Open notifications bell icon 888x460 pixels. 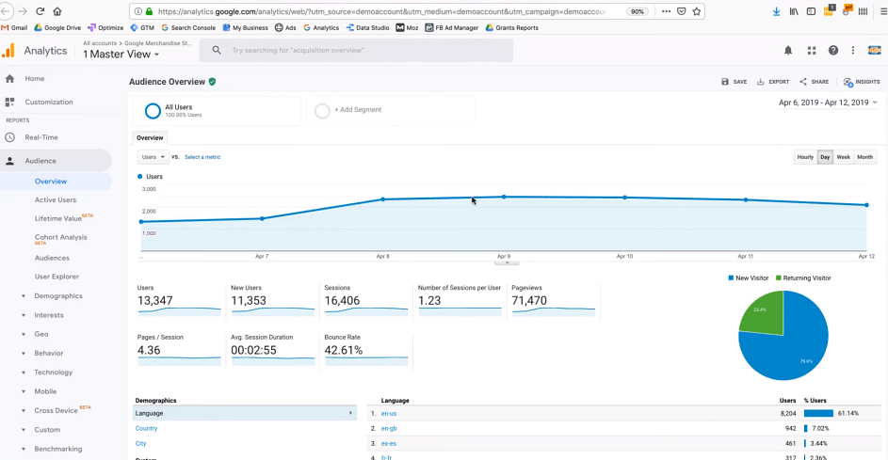coord(788,51)
